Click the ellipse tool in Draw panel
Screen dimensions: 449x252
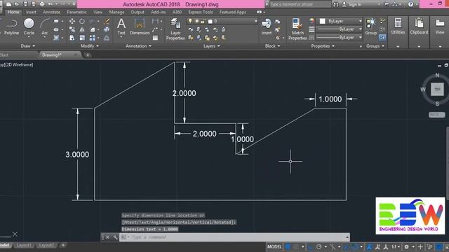56,29
